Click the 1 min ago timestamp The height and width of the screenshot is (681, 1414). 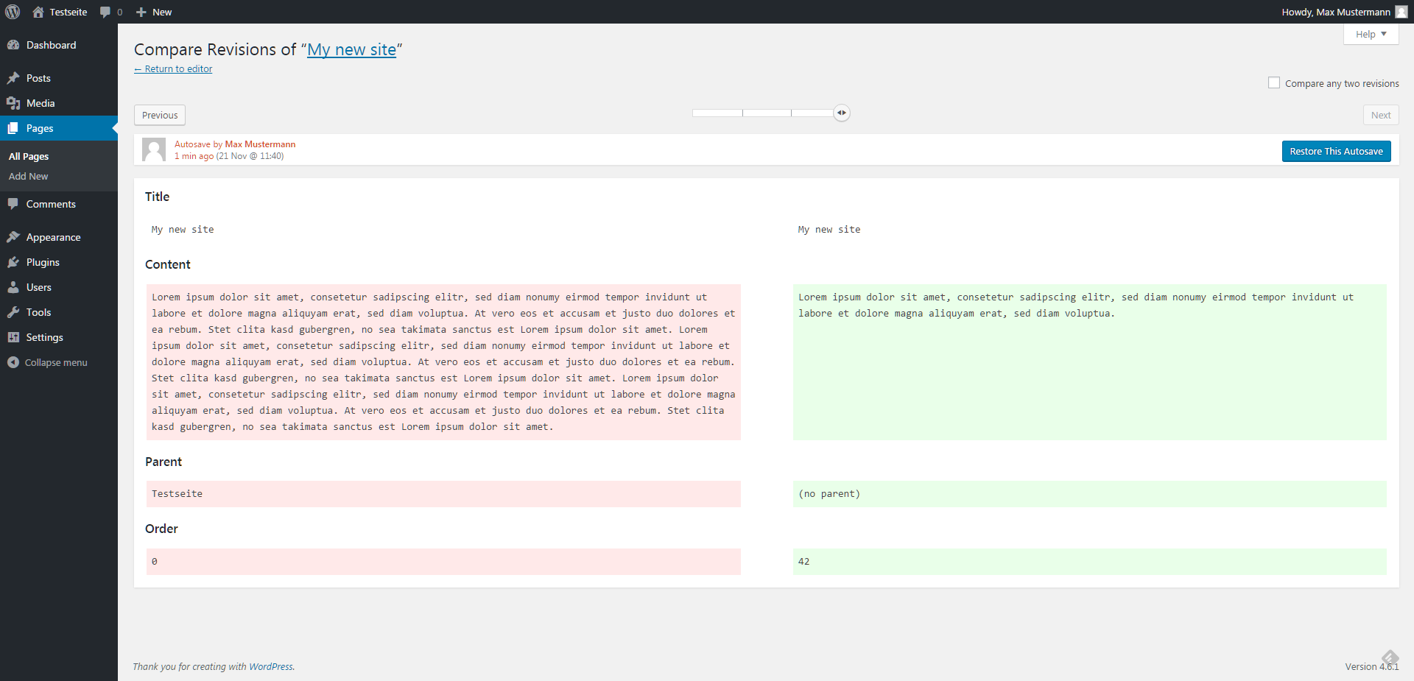click(x=194, y=156)
